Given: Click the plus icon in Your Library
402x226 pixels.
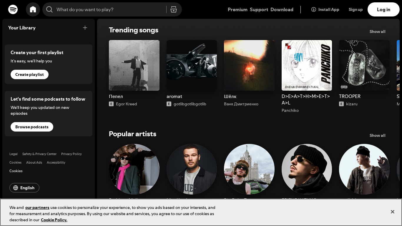Looking at the screenshot, I should coord(85,28).
